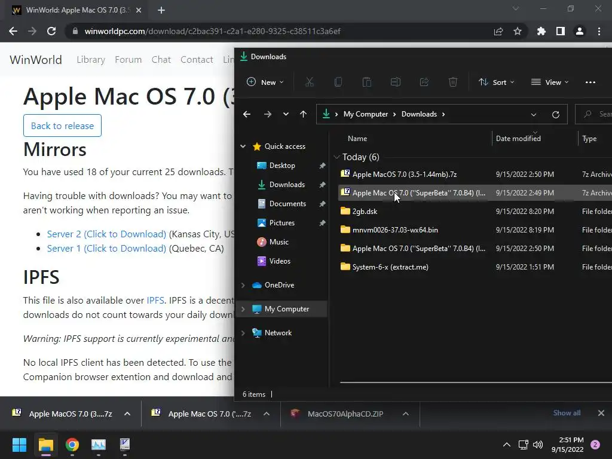Open volume control in system tray
This screenshot has width=612, height=459.
pos(538,445)
